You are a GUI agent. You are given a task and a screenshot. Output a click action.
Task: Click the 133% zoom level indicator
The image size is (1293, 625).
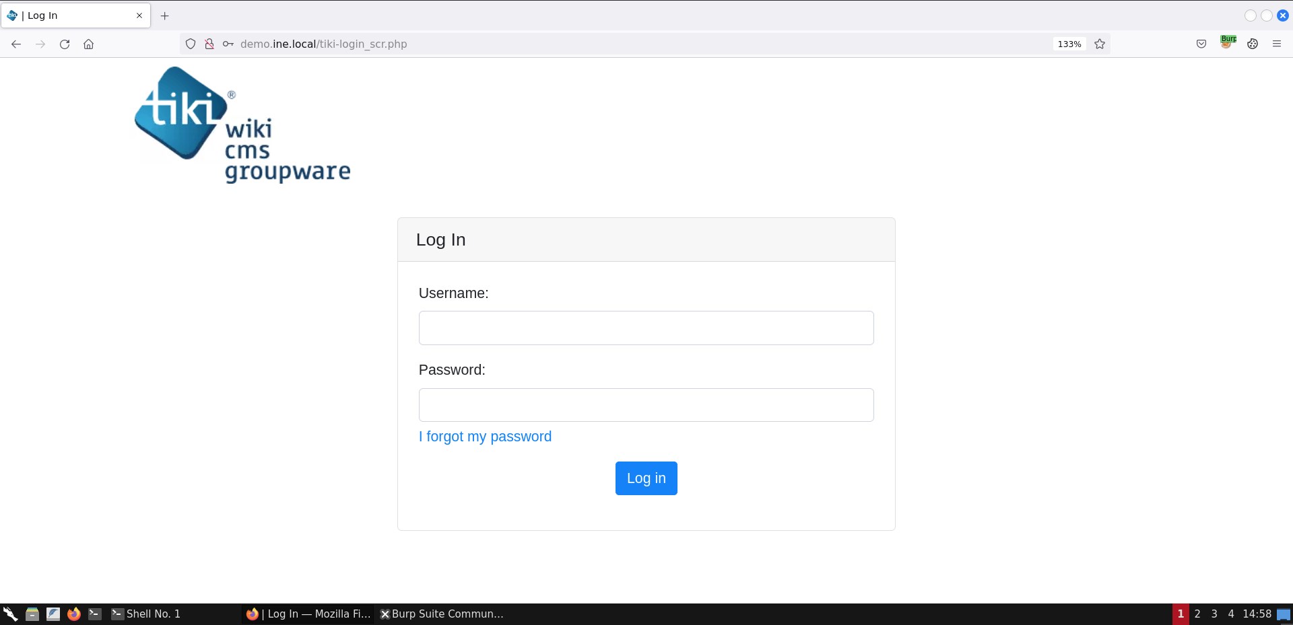(1069, 44)
